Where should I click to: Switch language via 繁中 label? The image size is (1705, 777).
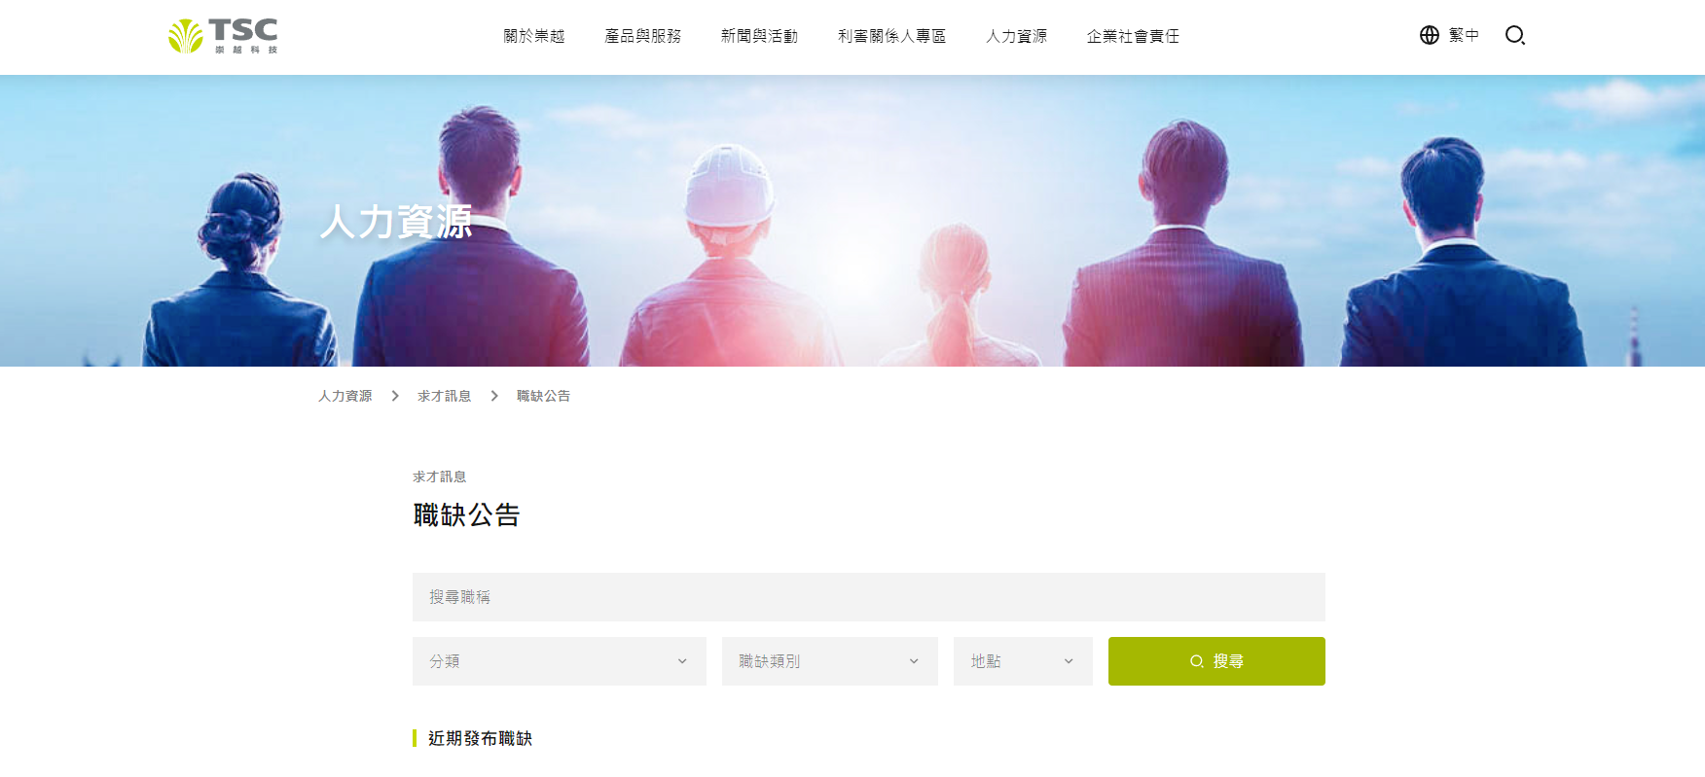[x=1464, y=35]
